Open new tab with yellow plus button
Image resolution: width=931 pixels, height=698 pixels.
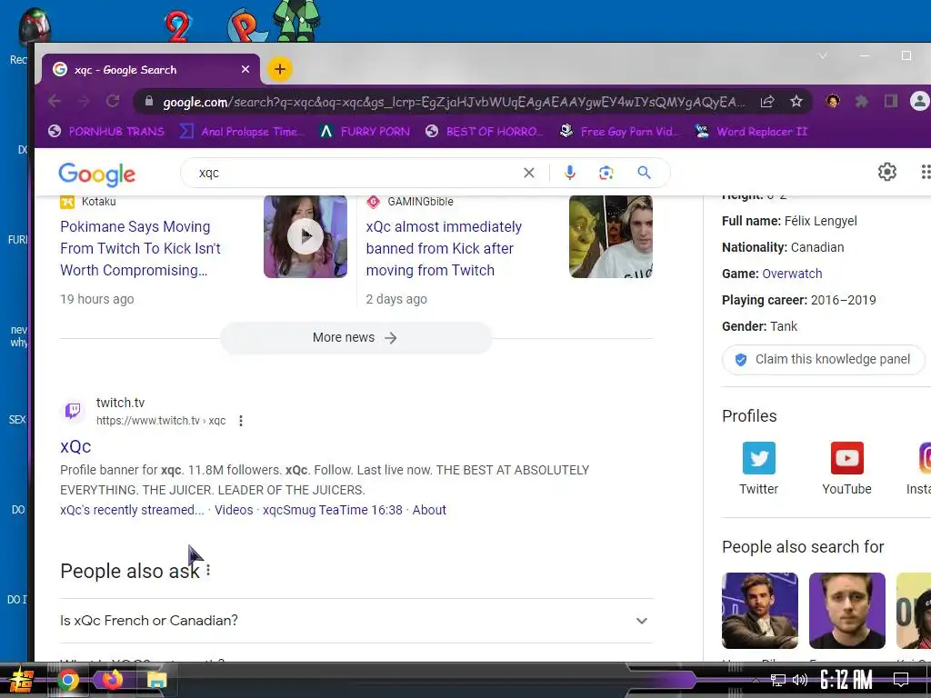[x=280, y=69]
